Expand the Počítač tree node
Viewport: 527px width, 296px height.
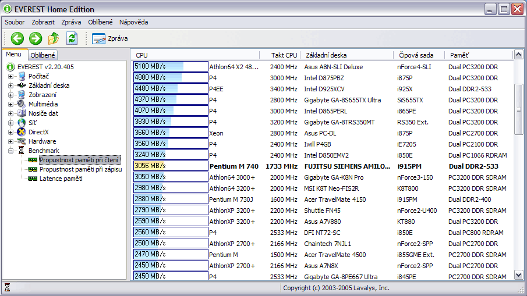tap(10, 76)
